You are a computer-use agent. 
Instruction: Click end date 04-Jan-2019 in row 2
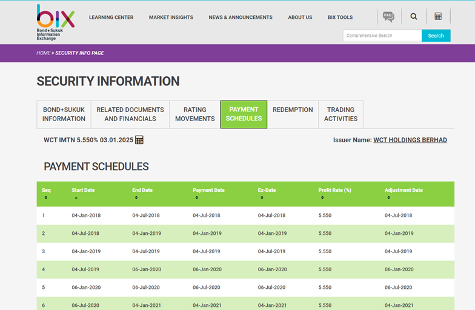(x=147, y=234)
